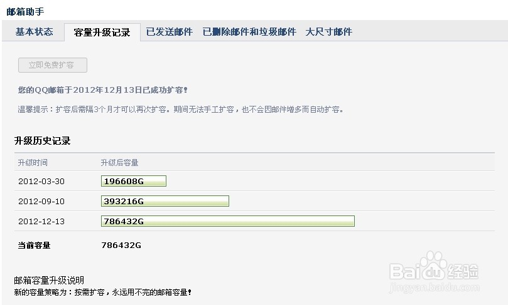Click the 786432G green capacity bar
The height and width of the screenshot is (305, 508).
coord(227,221)
